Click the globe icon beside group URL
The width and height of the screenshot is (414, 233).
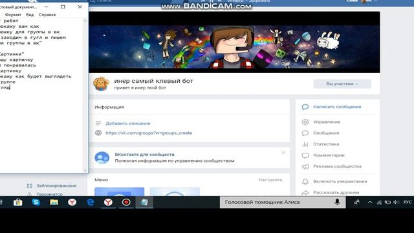[x=98, y=133]
